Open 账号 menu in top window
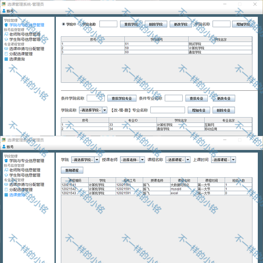Screen dimensions: 263x263 click(x=8, y=11)
